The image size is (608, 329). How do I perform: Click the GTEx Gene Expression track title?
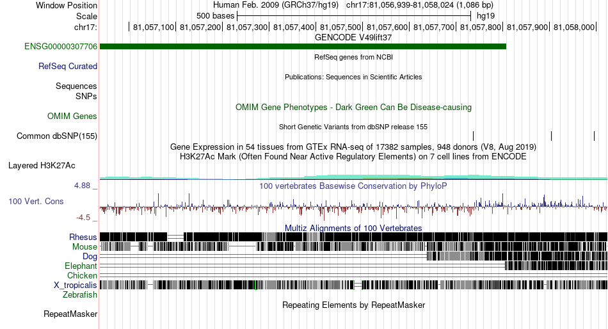(x=353, y=147)
